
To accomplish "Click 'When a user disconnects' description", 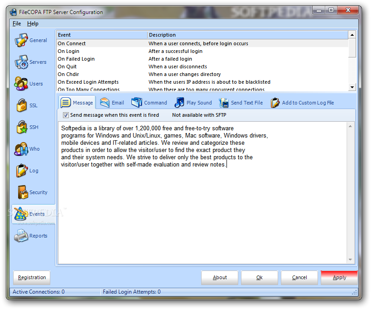I will (178, 67).
